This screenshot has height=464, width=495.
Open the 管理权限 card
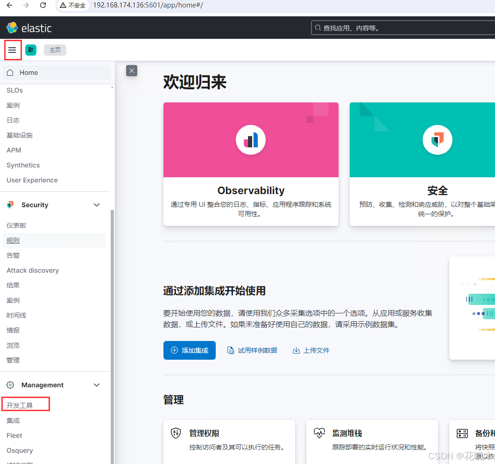point(229,442)
